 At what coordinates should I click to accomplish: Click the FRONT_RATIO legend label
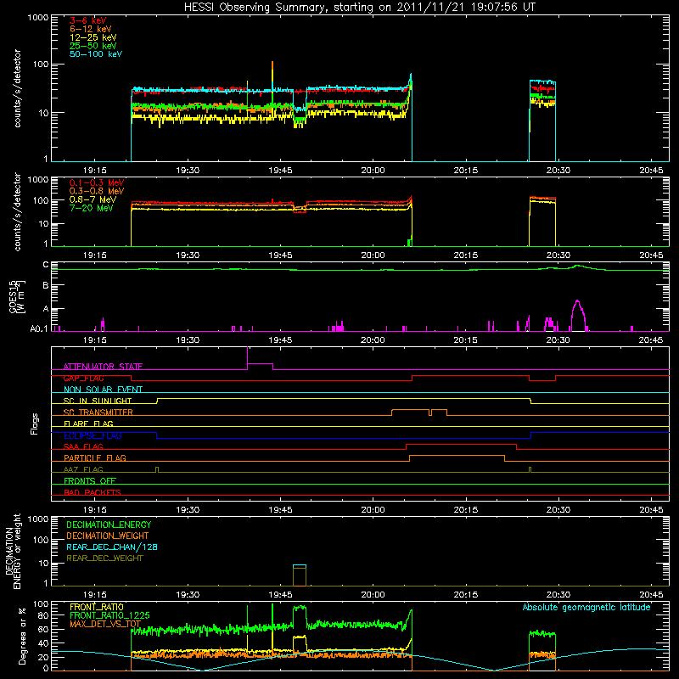[x=97, y=607]
